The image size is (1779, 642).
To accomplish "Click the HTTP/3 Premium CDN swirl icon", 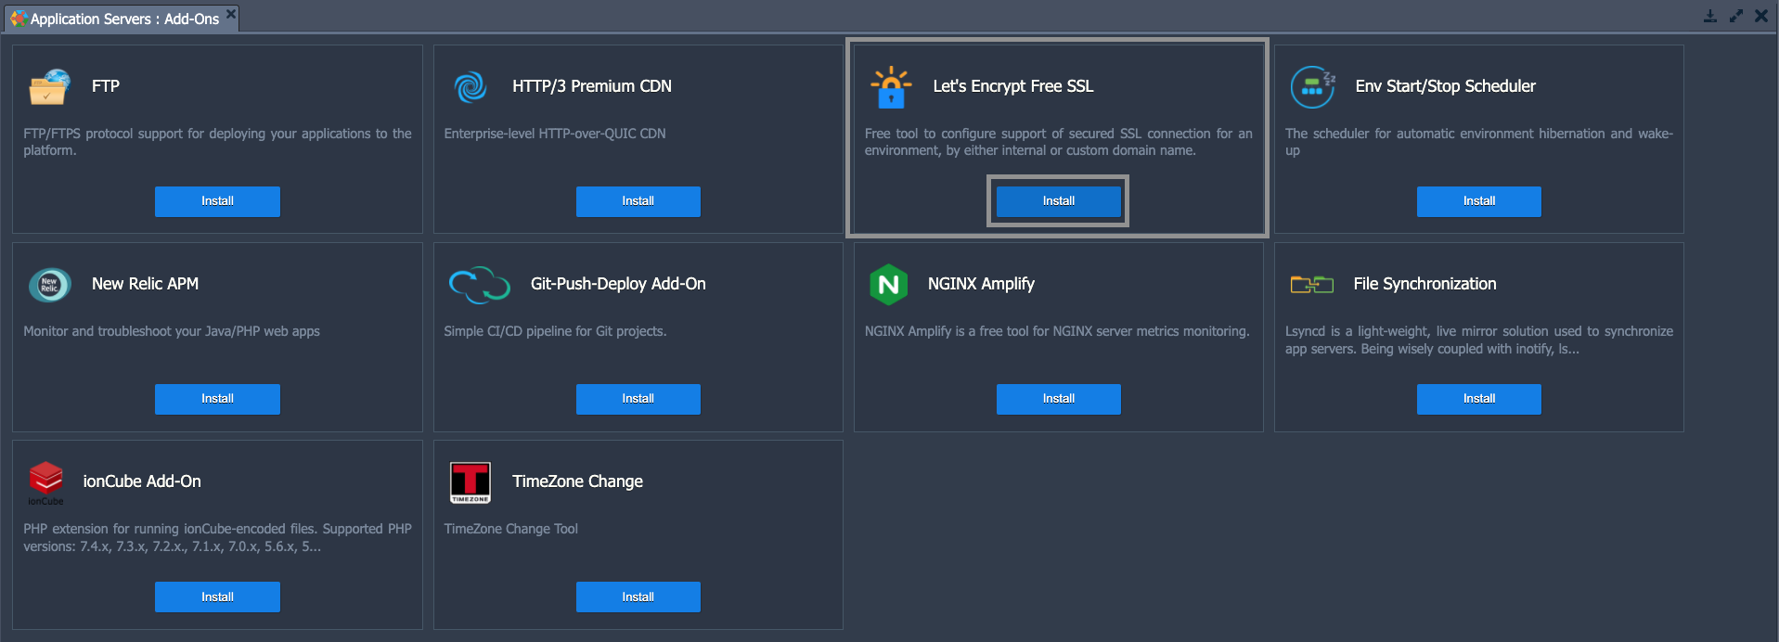I will click(x=471, y=87).
